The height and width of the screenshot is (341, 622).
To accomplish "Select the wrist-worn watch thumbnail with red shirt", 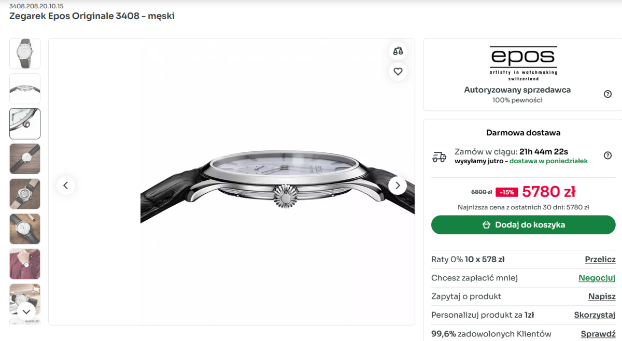I will point(25,264).
